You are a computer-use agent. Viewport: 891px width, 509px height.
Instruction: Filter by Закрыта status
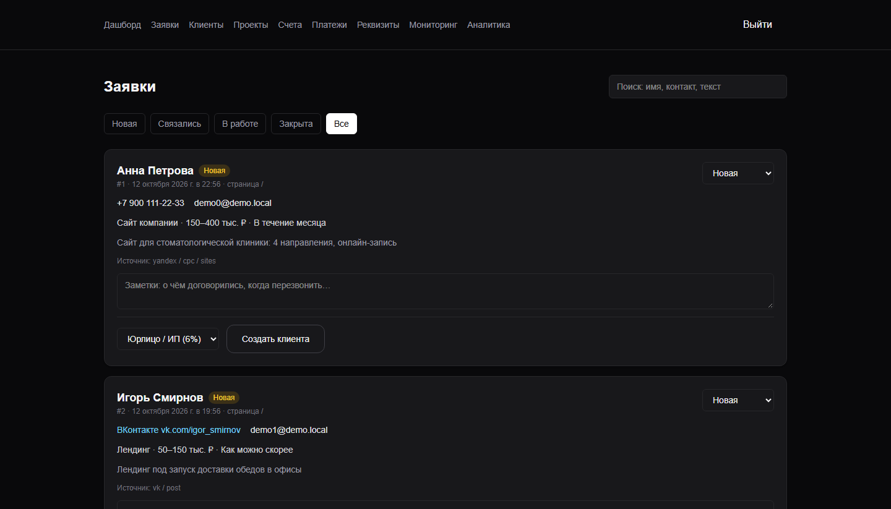(x=296, y=124)
